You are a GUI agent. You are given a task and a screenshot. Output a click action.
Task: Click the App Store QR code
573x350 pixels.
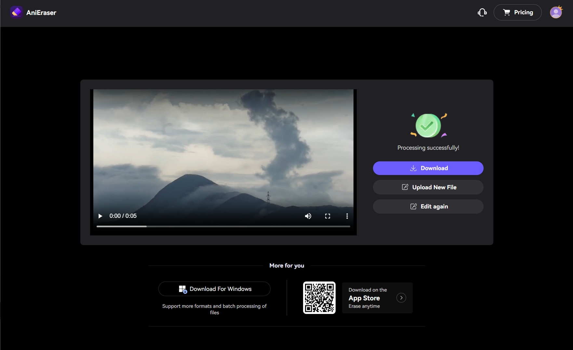[319, 298]
